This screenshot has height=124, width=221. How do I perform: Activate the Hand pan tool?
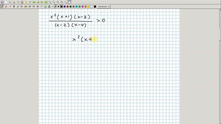[41, 7]
